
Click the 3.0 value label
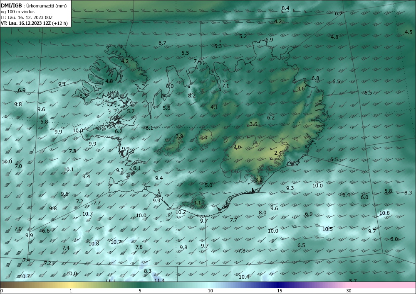(203, 138)
